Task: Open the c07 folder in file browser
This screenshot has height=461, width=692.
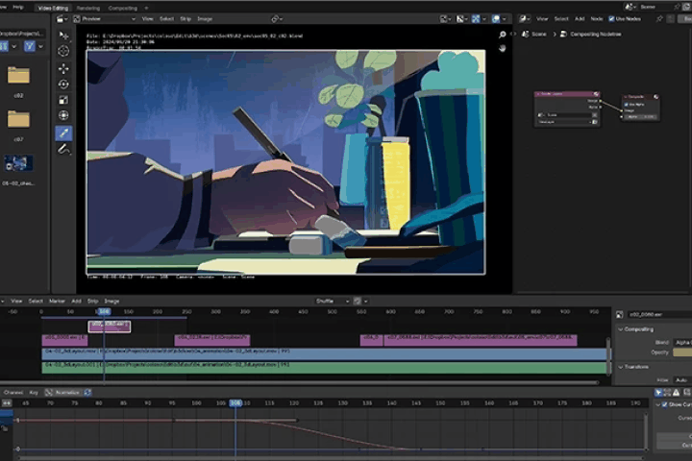Action: tap(18, 119)
